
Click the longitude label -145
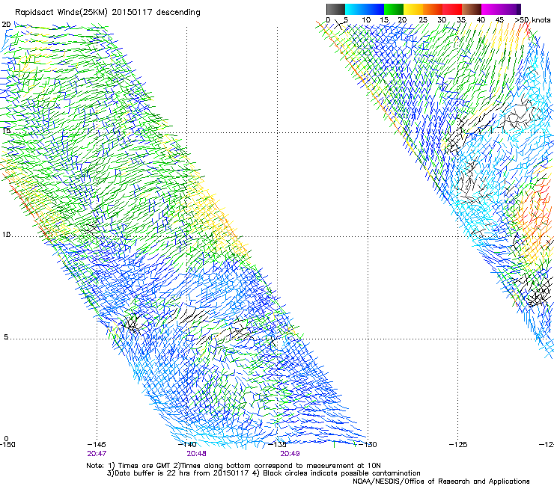[97, 444]
